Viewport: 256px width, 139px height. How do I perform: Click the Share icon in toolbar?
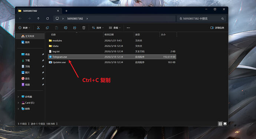[75, 28]
